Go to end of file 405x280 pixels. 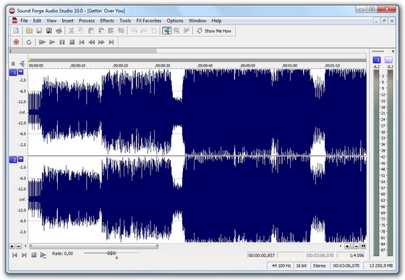111,42
